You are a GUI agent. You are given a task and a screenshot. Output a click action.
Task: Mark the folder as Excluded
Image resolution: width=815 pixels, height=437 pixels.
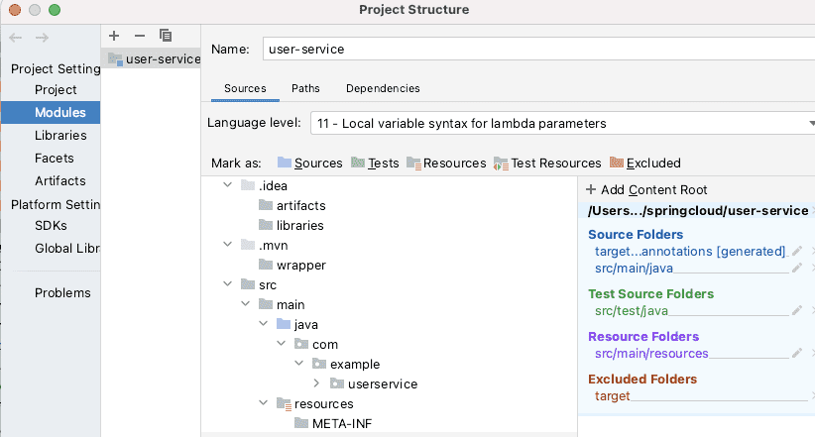point(645,164)
